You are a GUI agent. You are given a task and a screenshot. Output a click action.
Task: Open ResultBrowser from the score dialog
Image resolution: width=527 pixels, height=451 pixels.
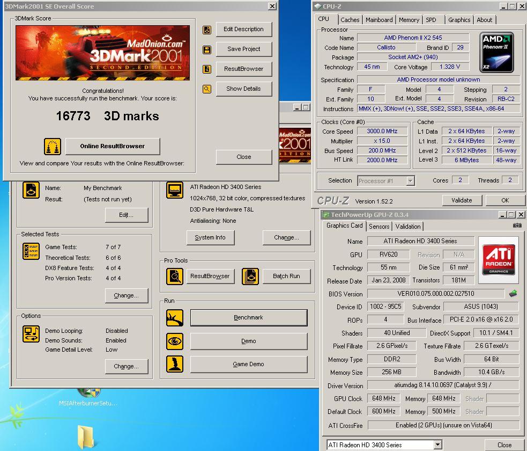[244, 69]
